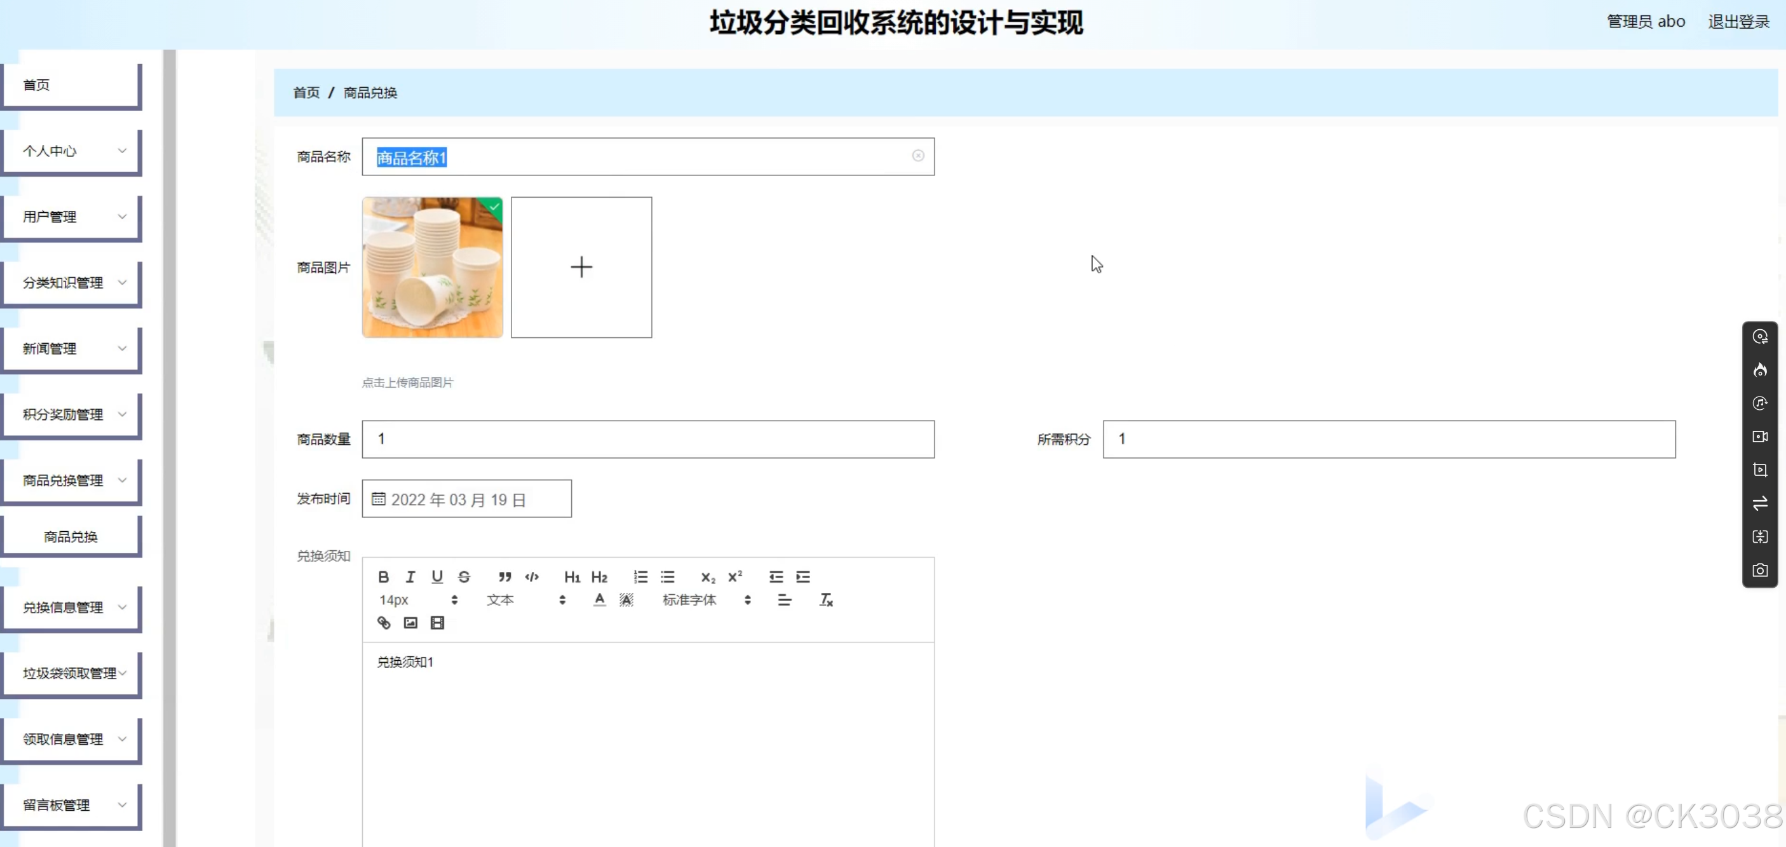Click the plus box to upload image

581,268
